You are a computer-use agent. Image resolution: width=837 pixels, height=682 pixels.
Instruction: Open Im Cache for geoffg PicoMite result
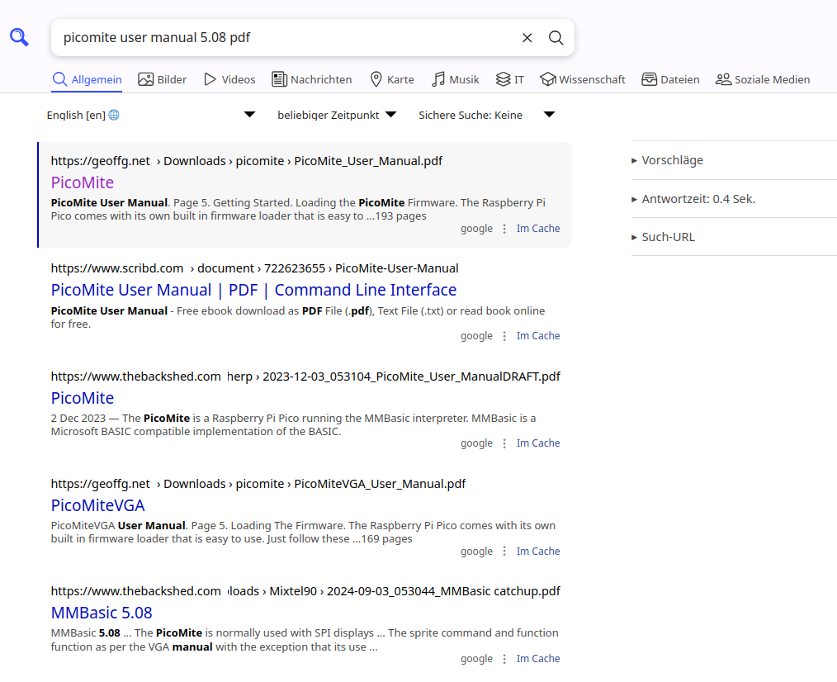coord(538,229)
